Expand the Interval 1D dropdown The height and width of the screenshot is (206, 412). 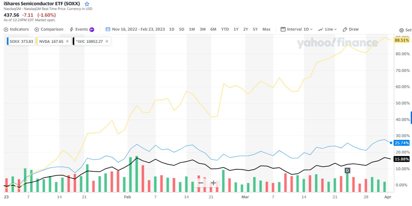click(296, 29)
